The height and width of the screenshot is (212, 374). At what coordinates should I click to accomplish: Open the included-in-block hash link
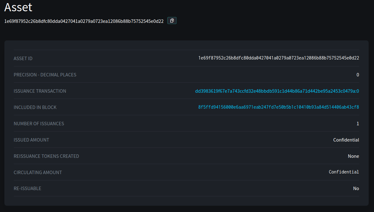[x=279, y=107]
